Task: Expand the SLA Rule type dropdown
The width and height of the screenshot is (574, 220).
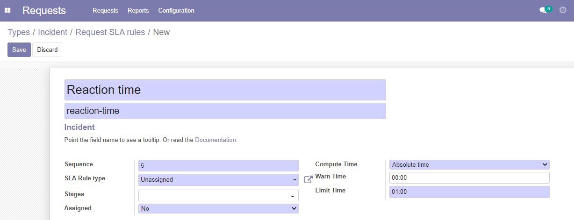Action: 218,179
